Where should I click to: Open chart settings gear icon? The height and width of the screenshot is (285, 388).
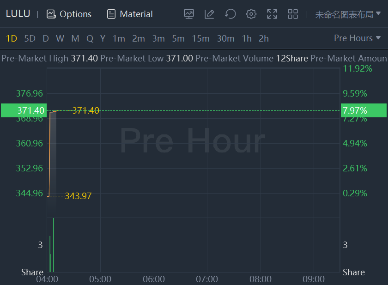tap(251, 14)
